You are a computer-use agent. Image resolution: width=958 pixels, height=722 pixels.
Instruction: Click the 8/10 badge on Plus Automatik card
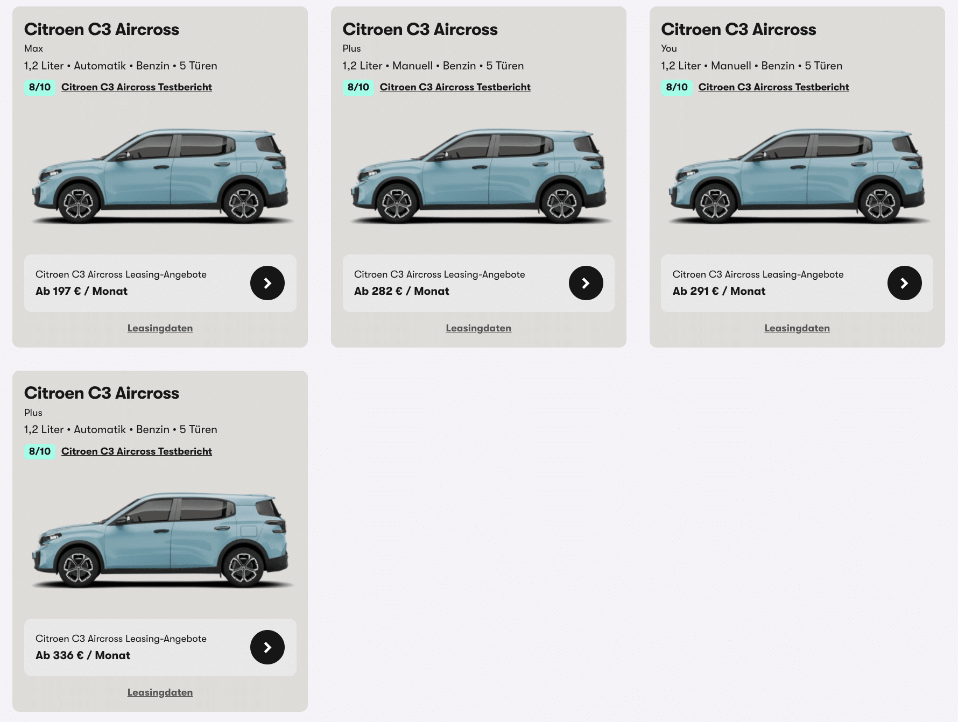pos(40,451)
